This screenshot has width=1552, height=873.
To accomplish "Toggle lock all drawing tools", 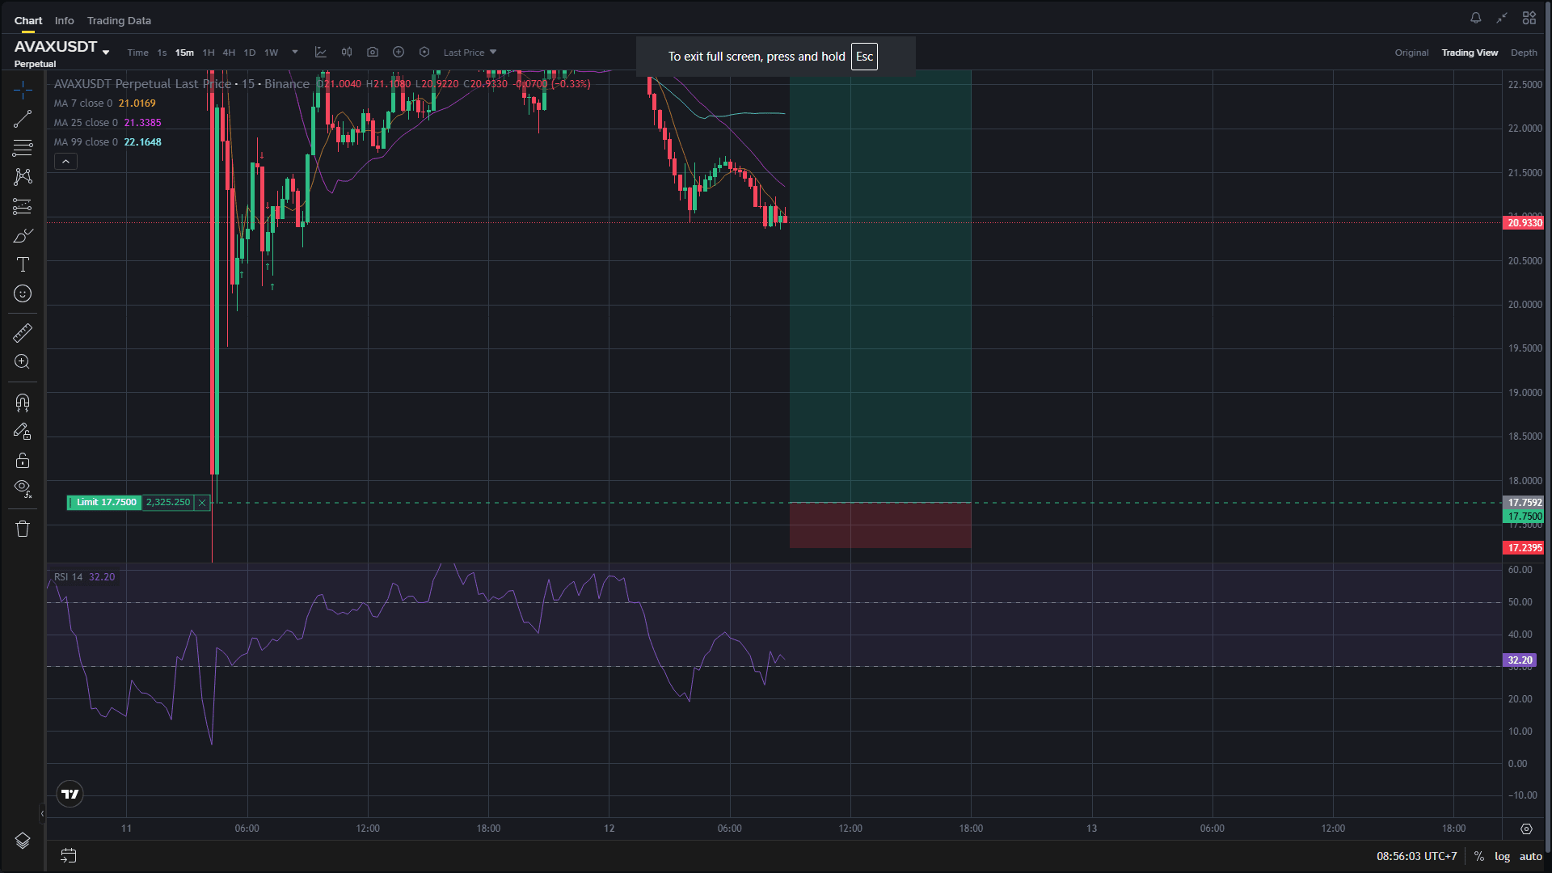I will pyautogui.click(x=23, y=461).
